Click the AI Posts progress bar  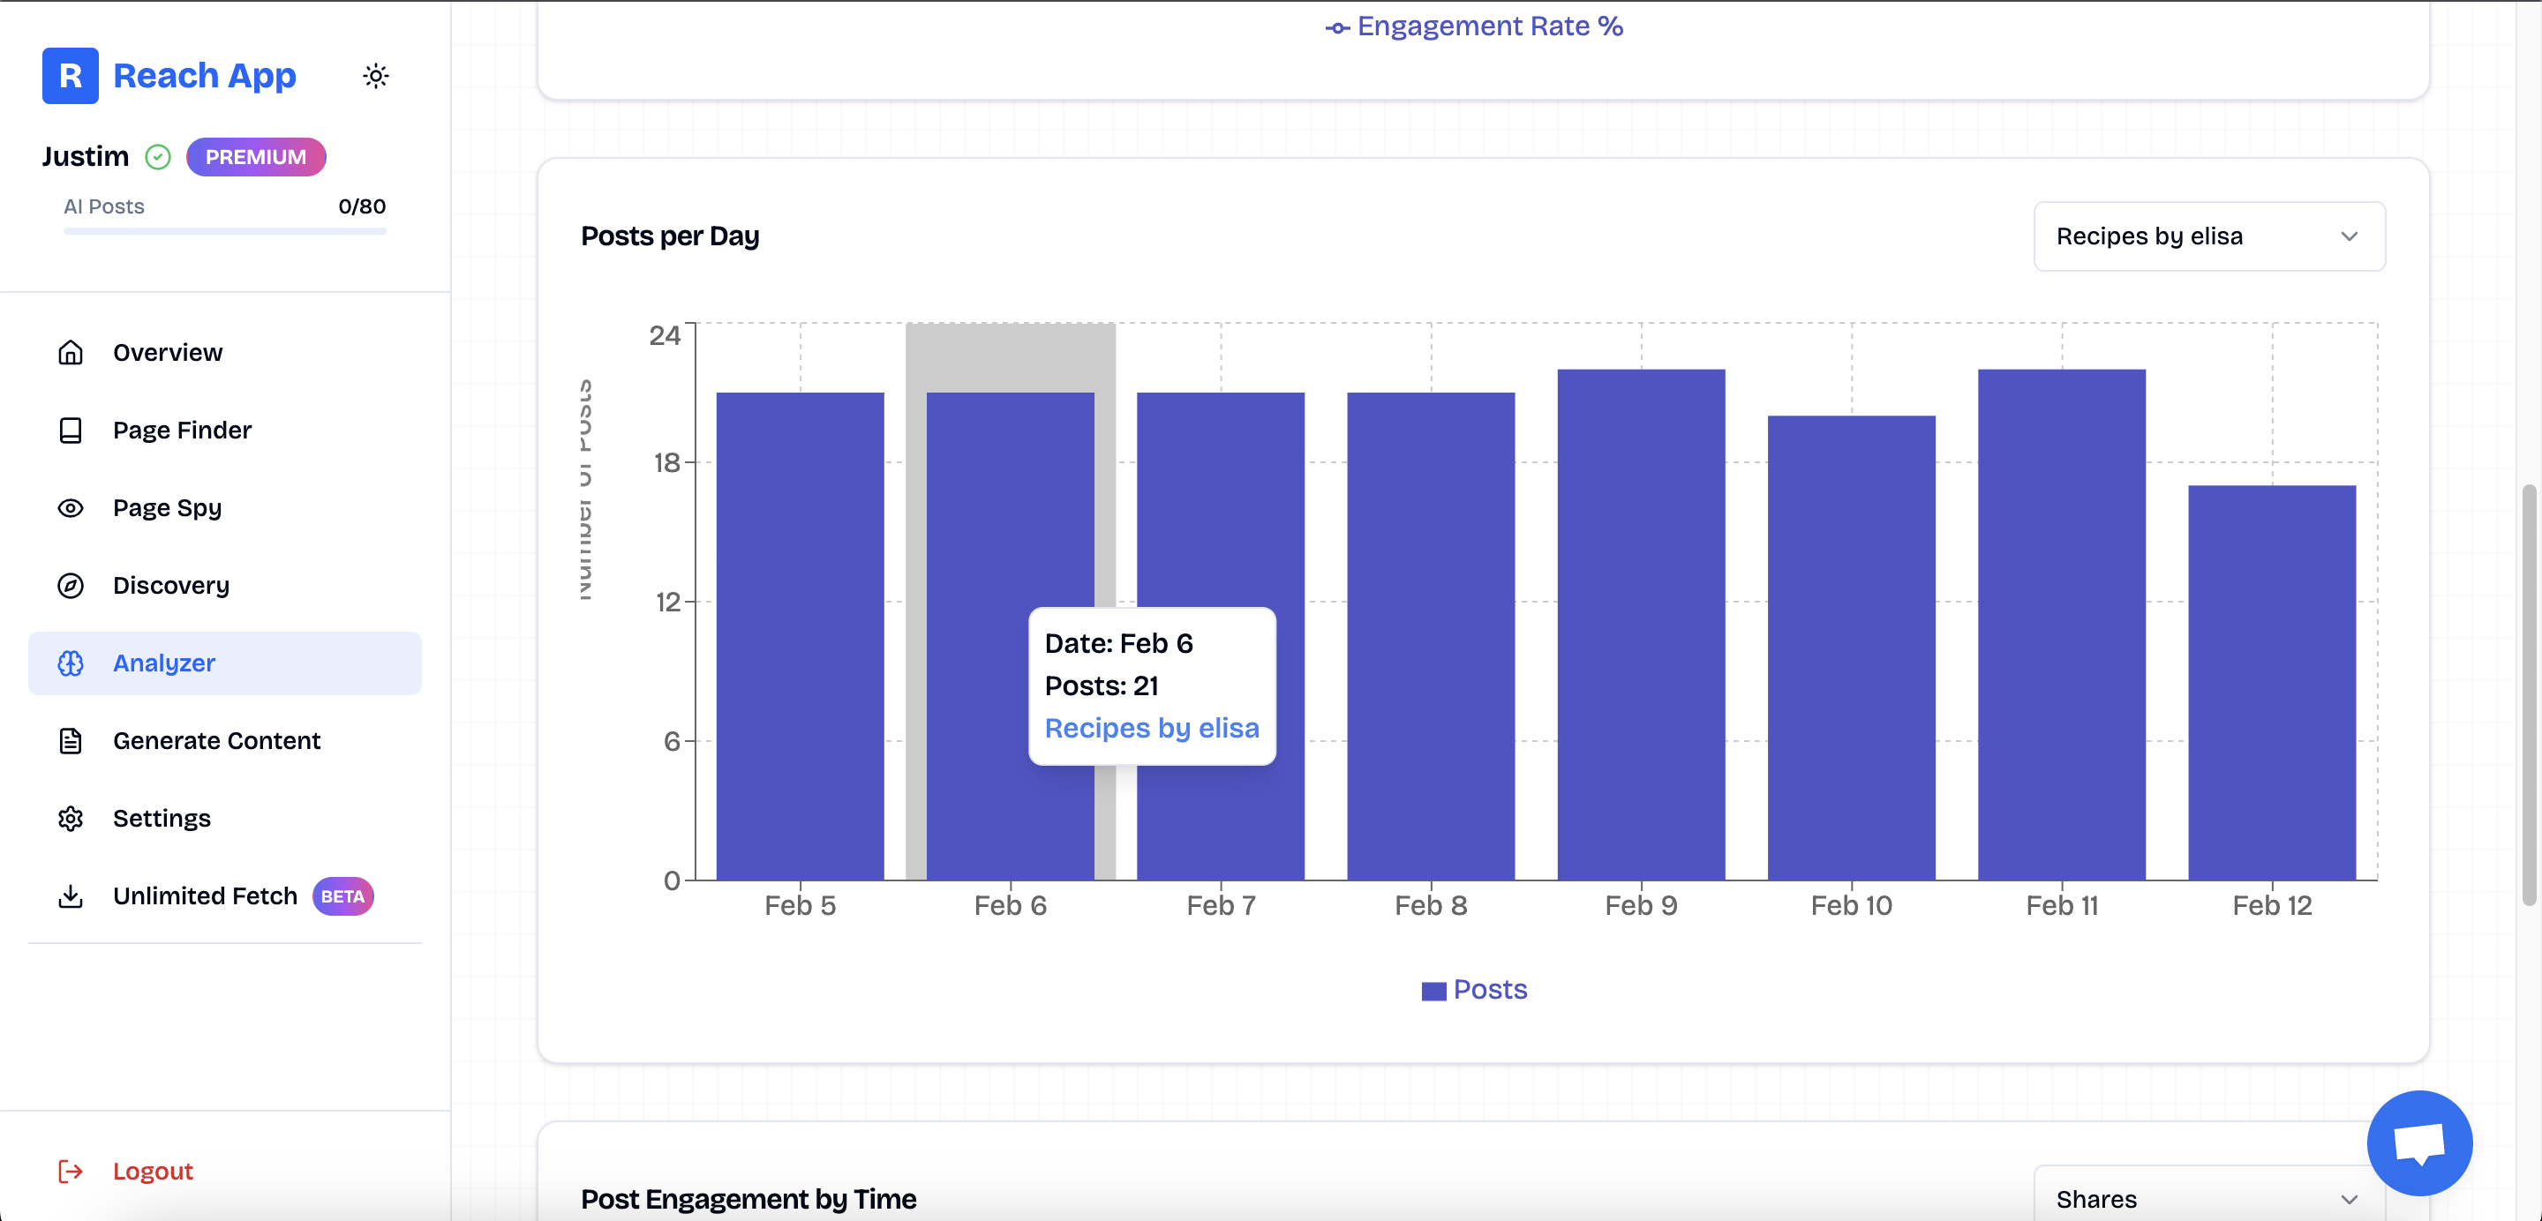225,231
